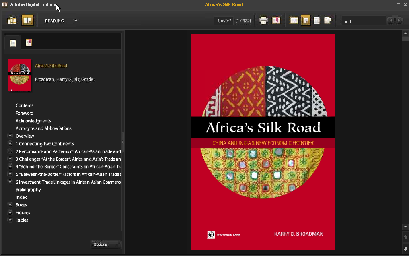Click the Africa's Silk Road title link
Screen dimensions: 409x256
pyautogui.click(x=51, y=66)
